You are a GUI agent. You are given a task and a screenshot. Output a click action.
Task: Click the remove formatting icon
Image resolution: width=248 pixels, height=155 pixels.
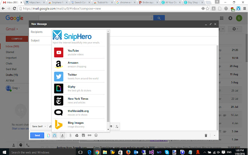coord(117,126)
